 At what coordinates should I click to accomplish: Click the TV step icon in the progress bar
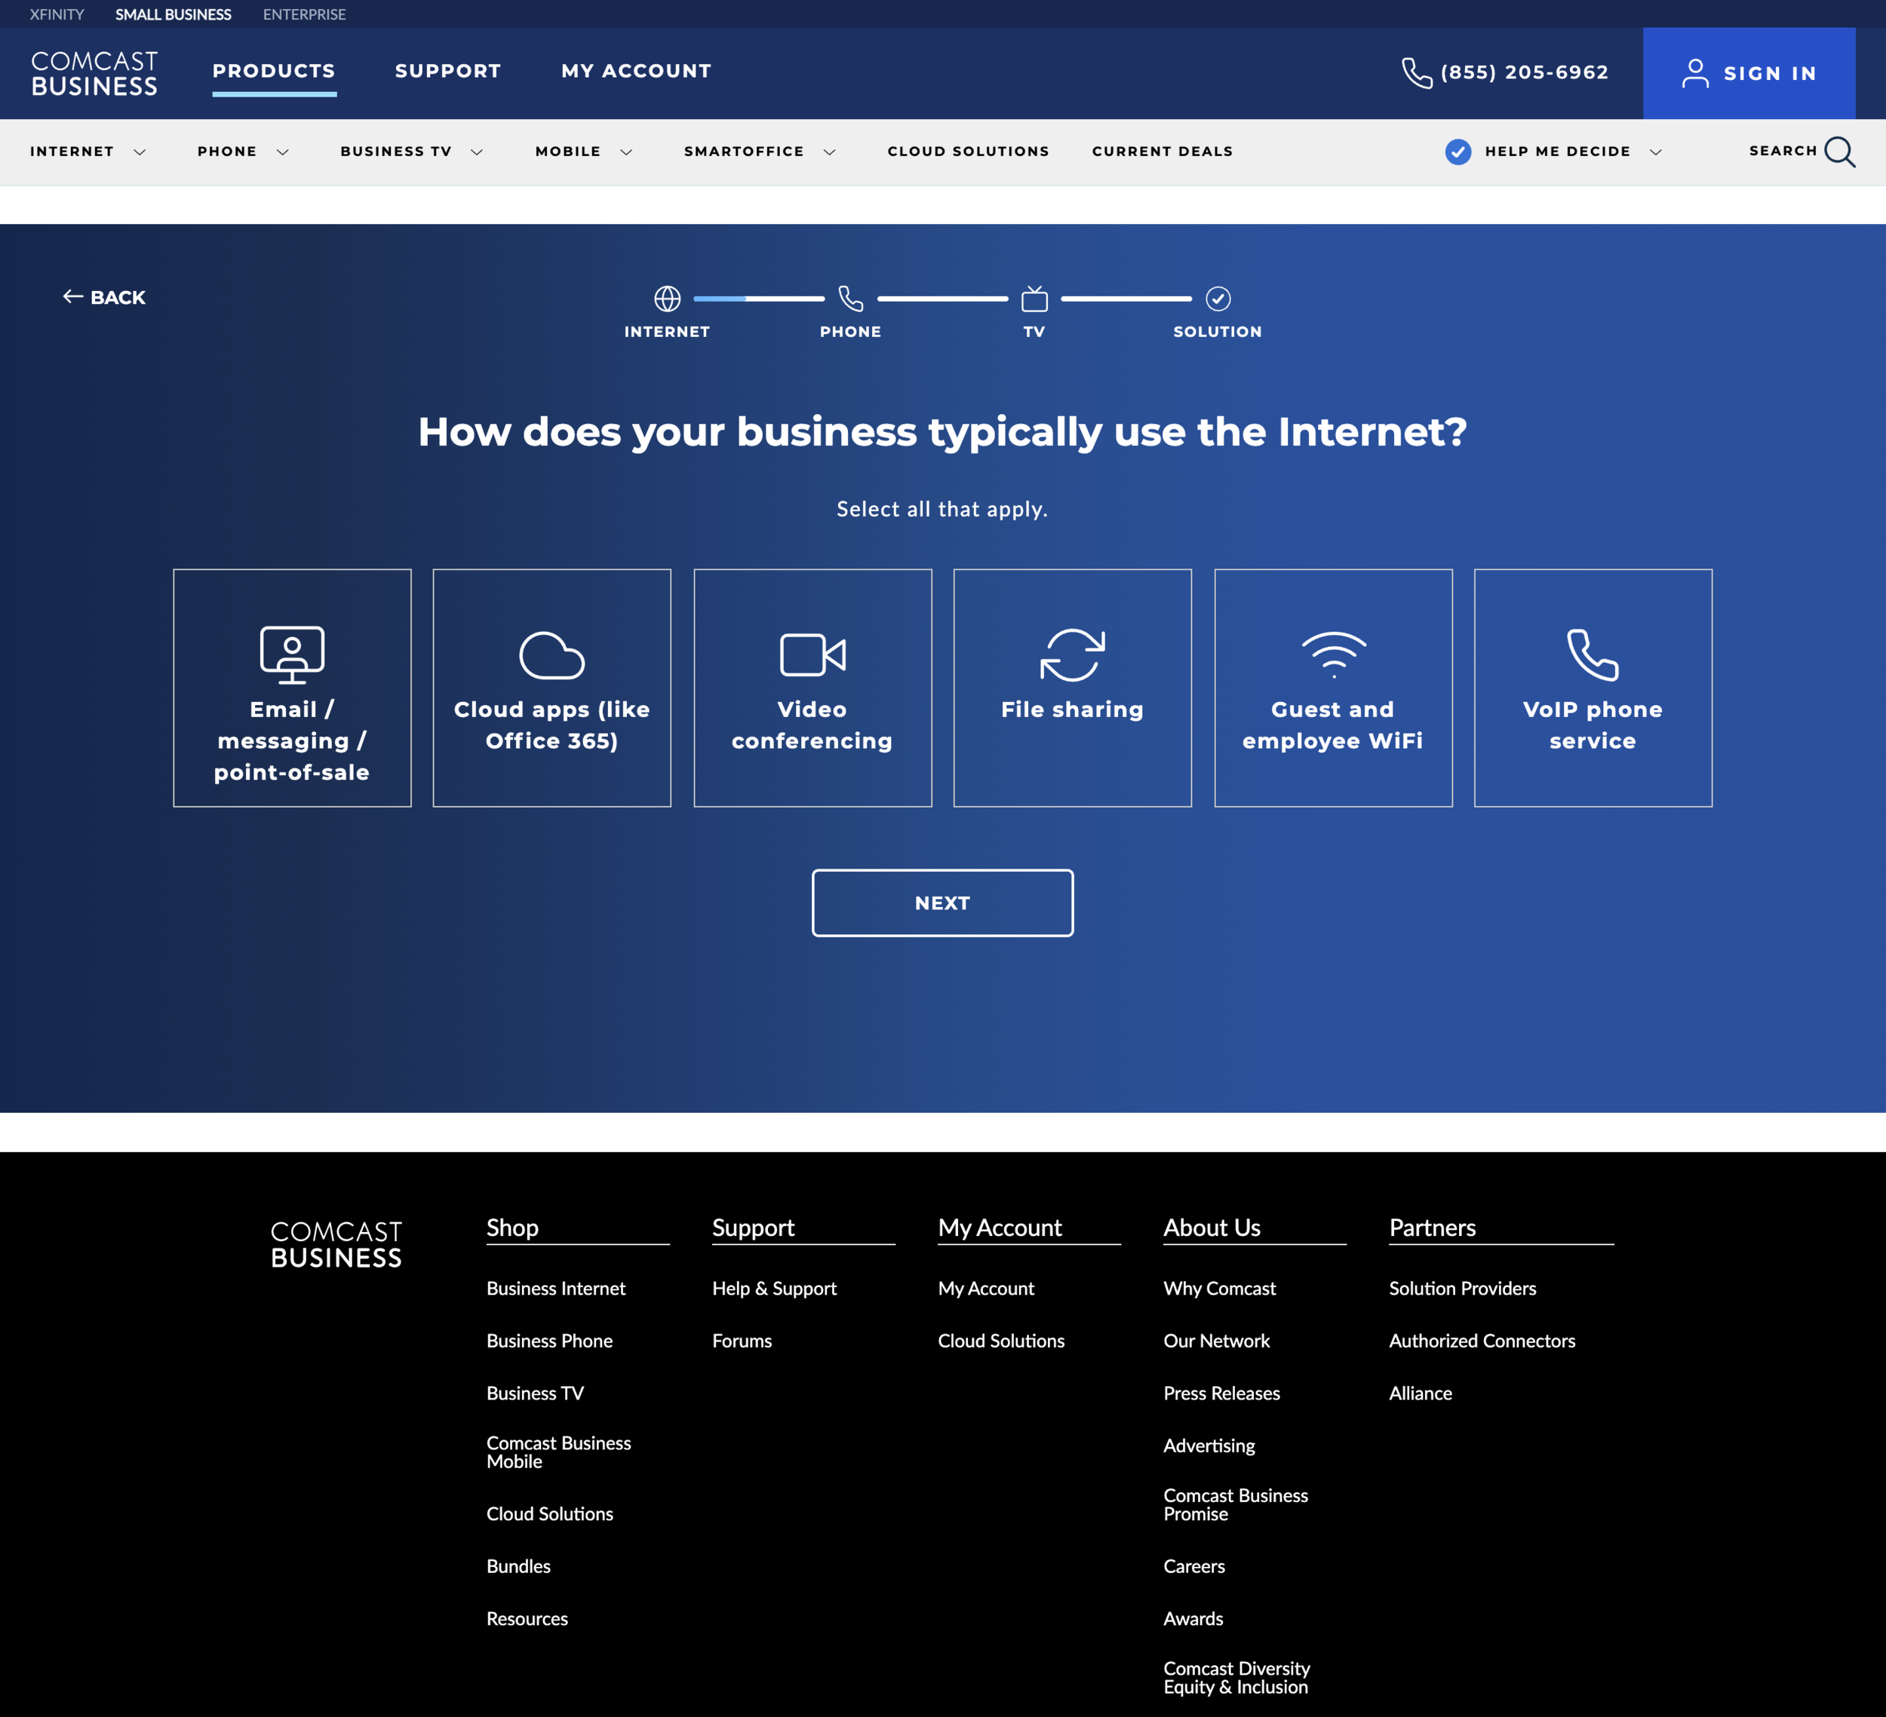click(1034, 299)
